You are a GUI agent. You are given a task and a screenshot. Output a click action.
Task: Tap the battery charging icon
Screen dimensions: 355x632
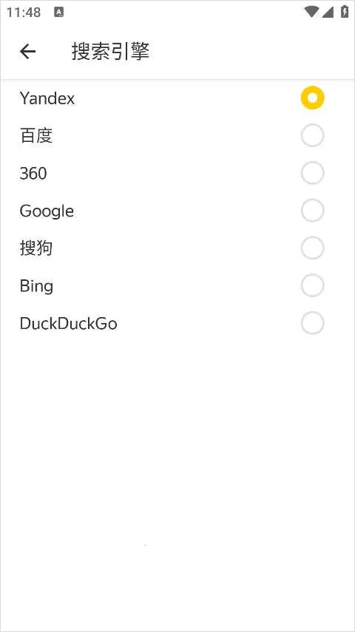click(x=345, y=11)
